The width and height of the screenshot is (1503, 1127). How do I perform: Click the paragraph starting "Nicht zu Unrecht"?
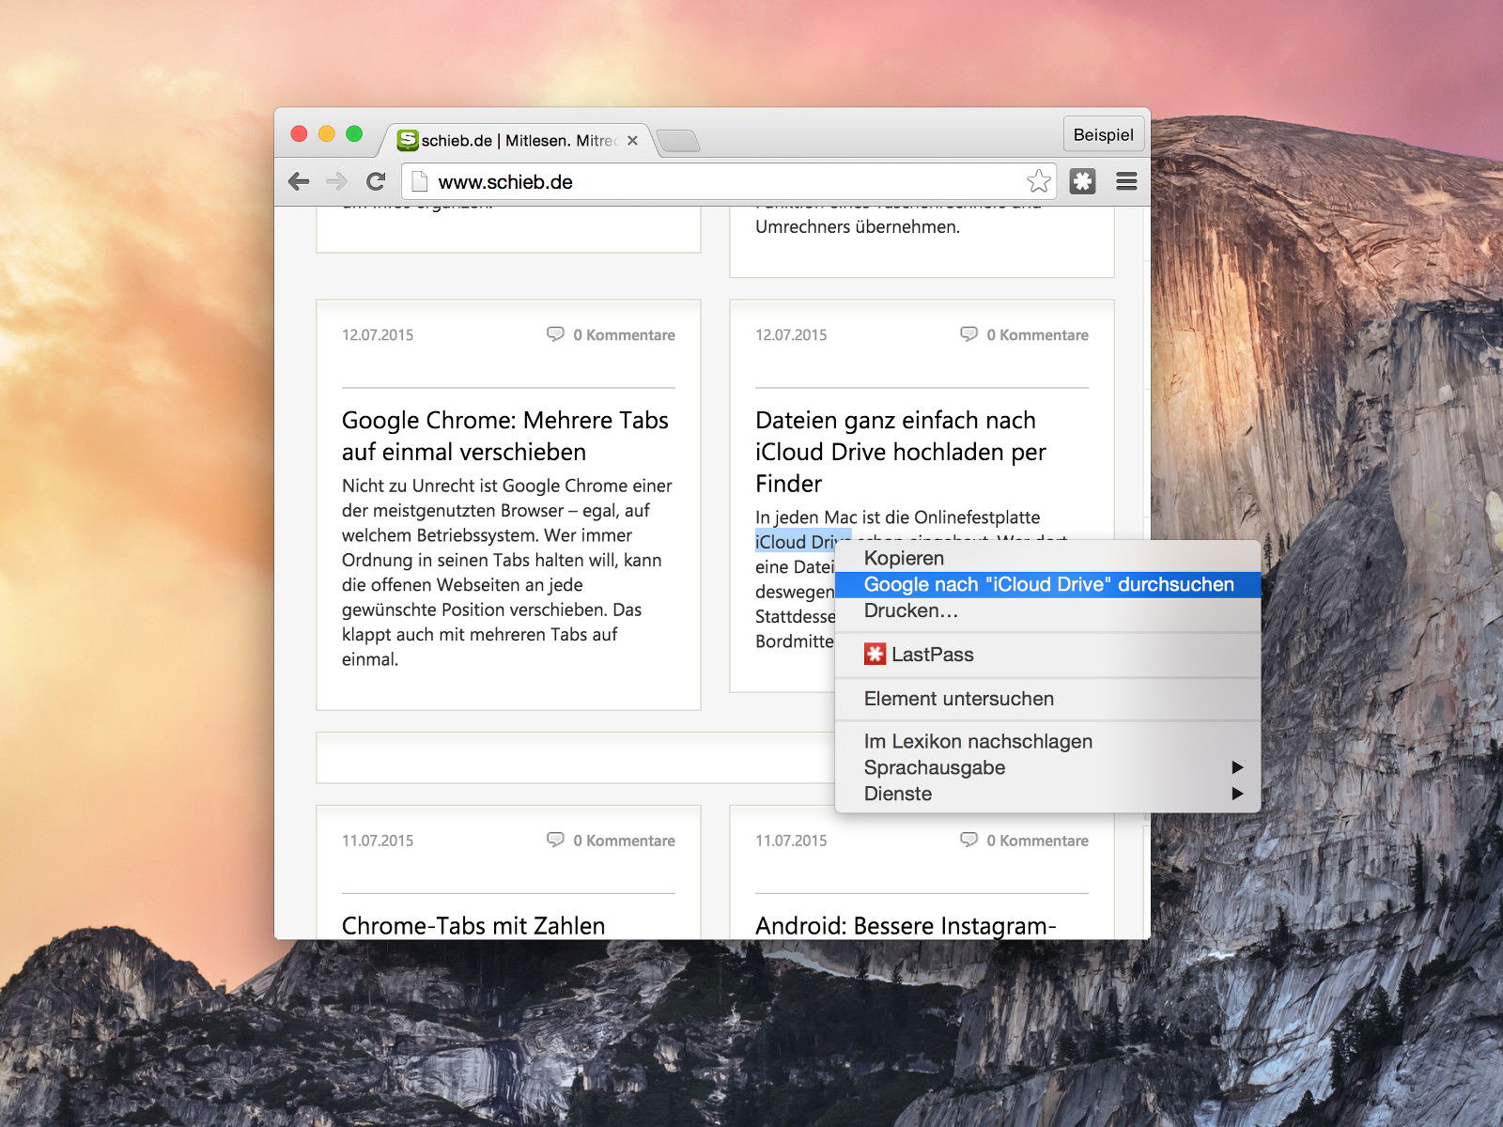coord(507,572)
